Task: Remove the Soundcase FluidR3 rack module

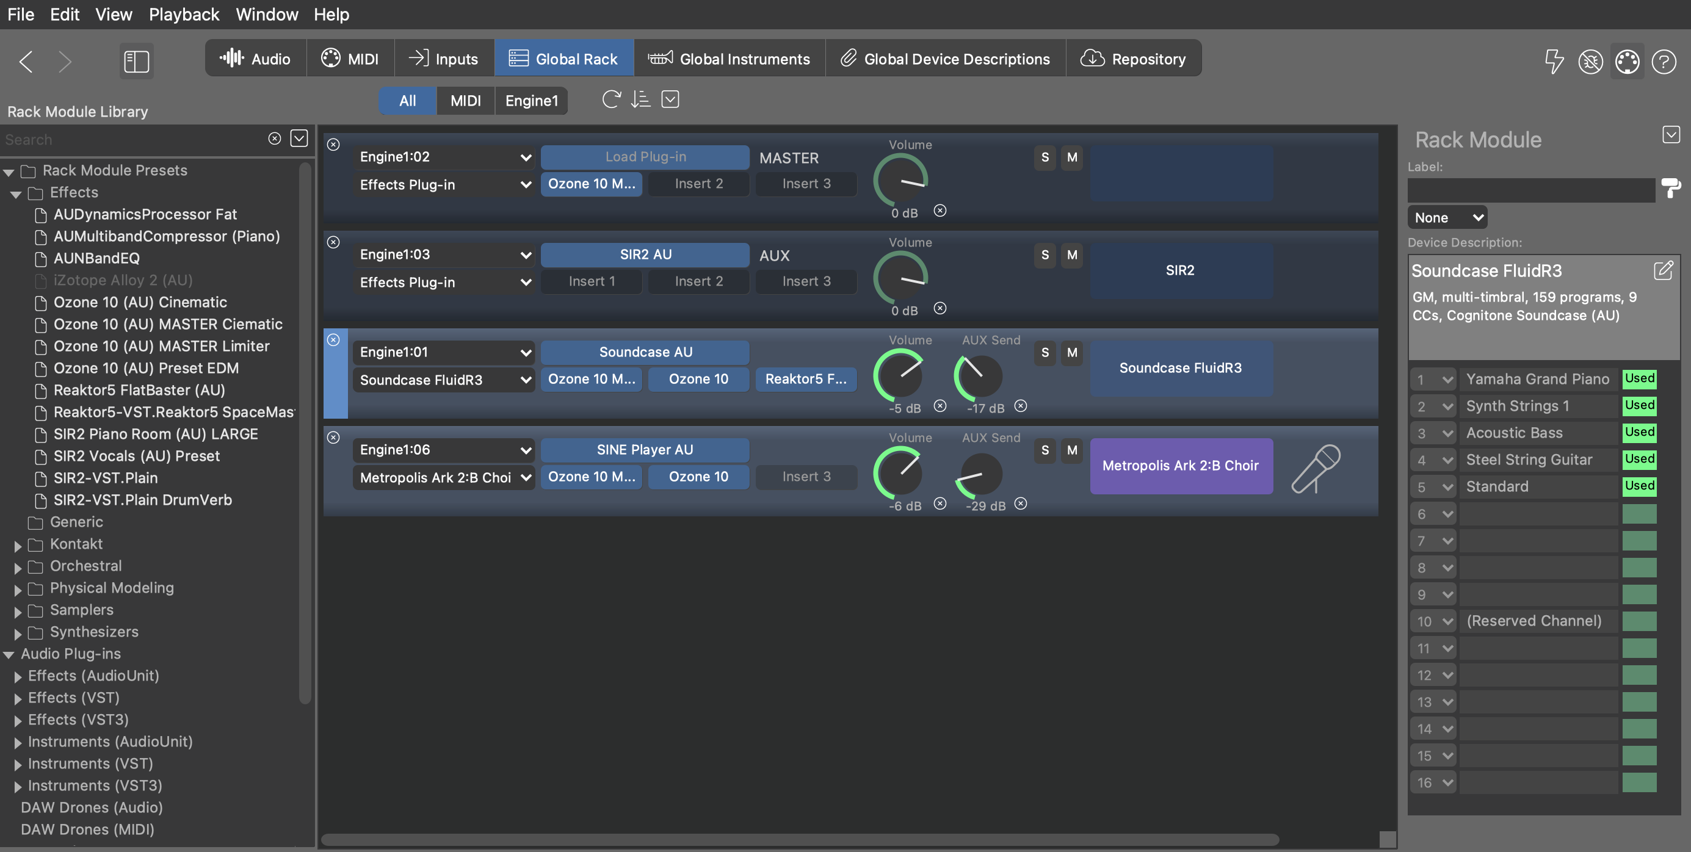Action: tap(333, 339)
